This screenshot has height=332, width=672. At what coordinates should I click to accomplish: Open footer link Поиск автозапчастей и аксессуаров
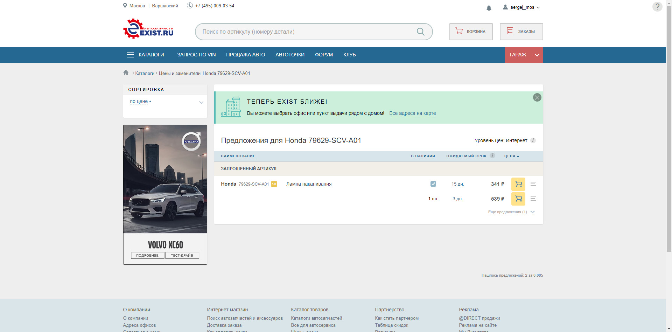[245, 318]
